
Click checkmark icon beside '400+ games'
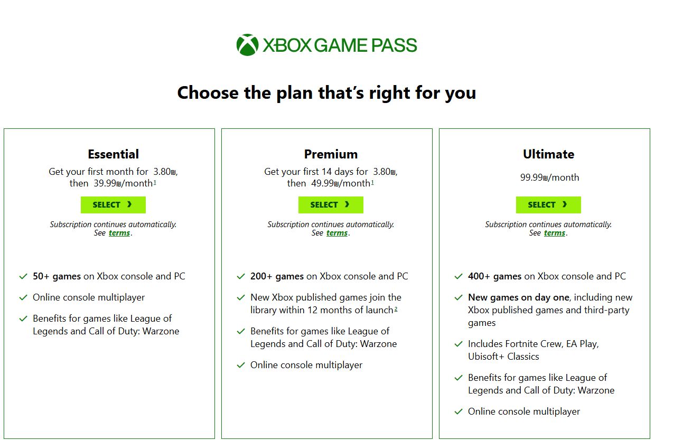[x=459, y=276]
